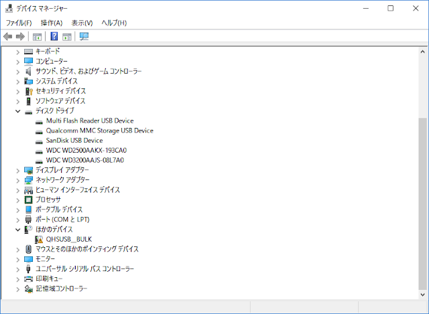Viewport: 429px width, 314px height.
Task: Click the ディスプレイ アダプター icon
Action: point(28,170)
